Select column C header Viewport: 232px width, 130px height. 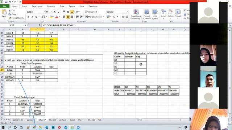click(37, 30)
